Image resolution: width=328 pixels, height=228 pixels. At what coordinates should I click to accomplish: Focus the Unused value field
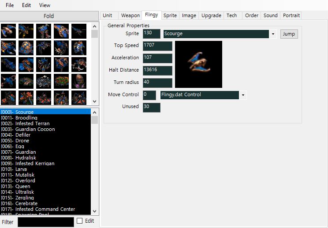click(x=152, y=108)
